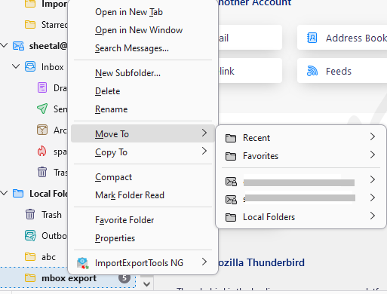The height and width of the screenshot is (294, 387).
Task: Select Mark Folder Read
Action: click(x=143, y=195)
